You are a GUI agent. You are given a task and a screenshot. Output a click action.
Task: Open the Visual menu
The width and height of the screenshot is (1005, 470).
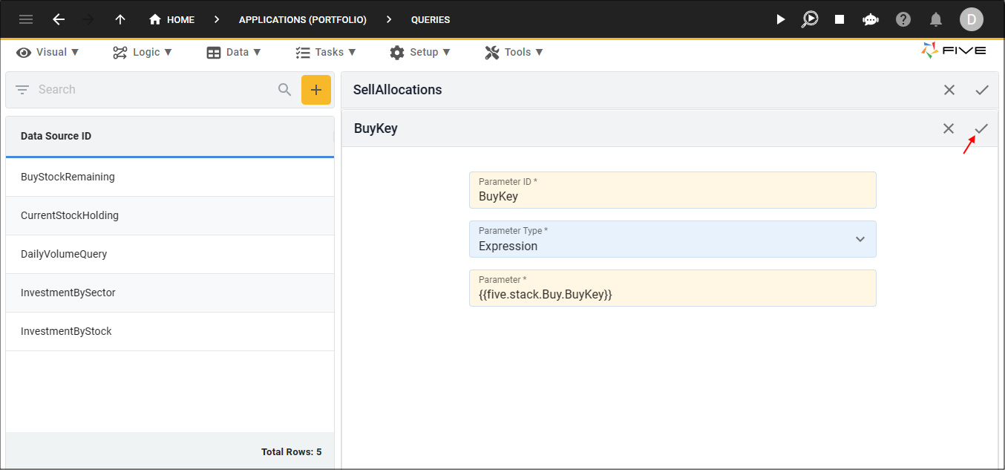[48, 52]
